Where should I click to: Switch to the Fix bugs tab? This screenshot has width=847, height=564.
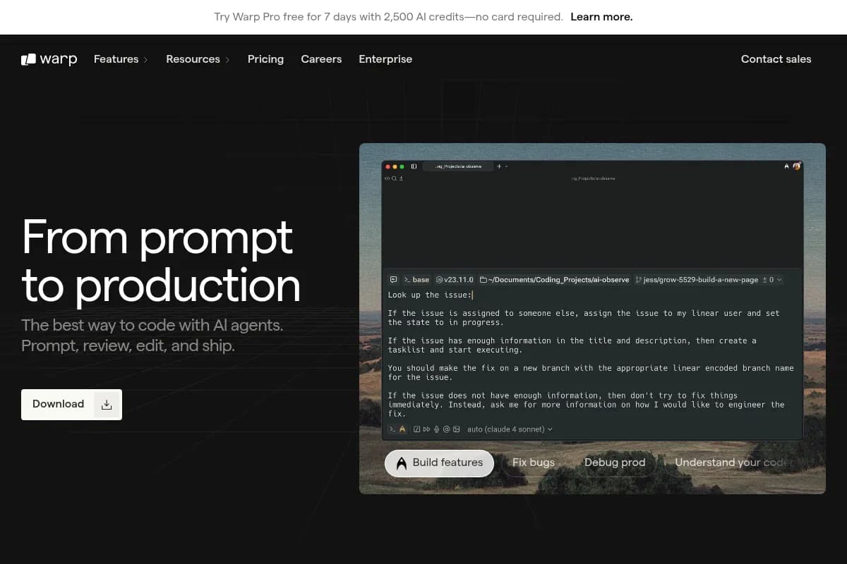click(x=533, y=462)
